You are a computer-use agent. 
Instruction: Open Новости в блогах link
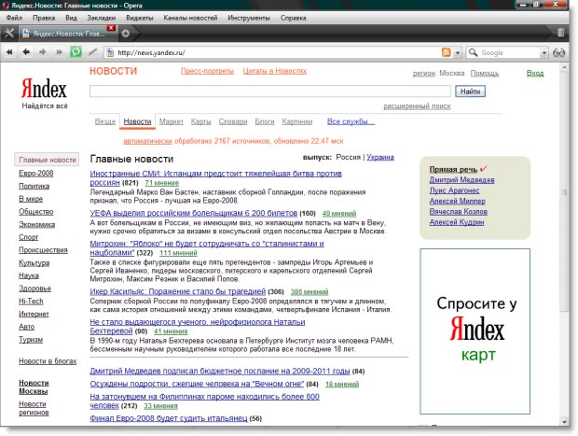48,361
